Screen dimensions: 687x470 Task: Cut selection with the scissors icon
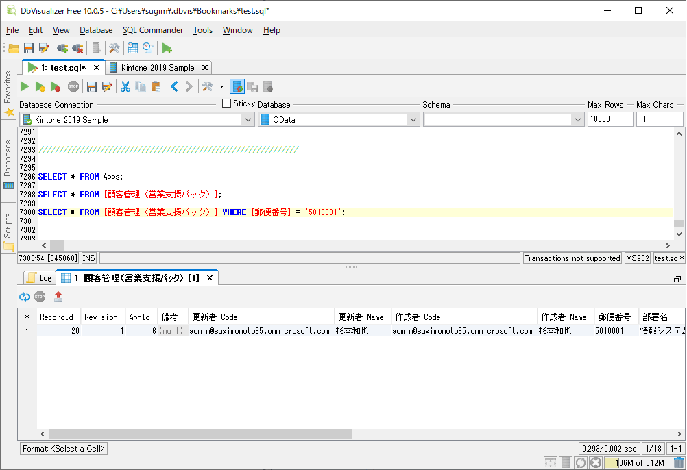point(125,86)
